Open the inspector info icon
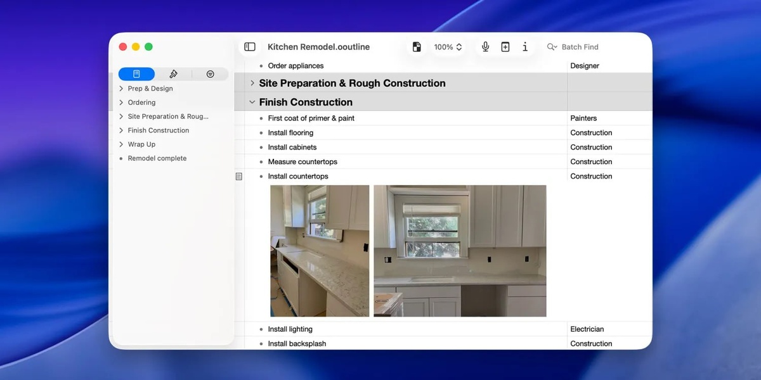This screenshot has height=380, width=761. point(525,47)
